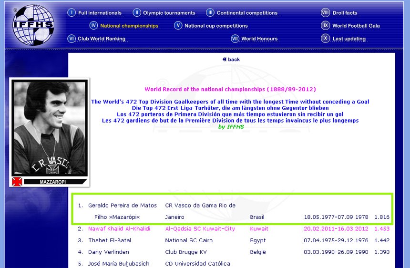Screen dimensions: 410x268
Task: Go to World Honours page
Action: pos(259,39)
